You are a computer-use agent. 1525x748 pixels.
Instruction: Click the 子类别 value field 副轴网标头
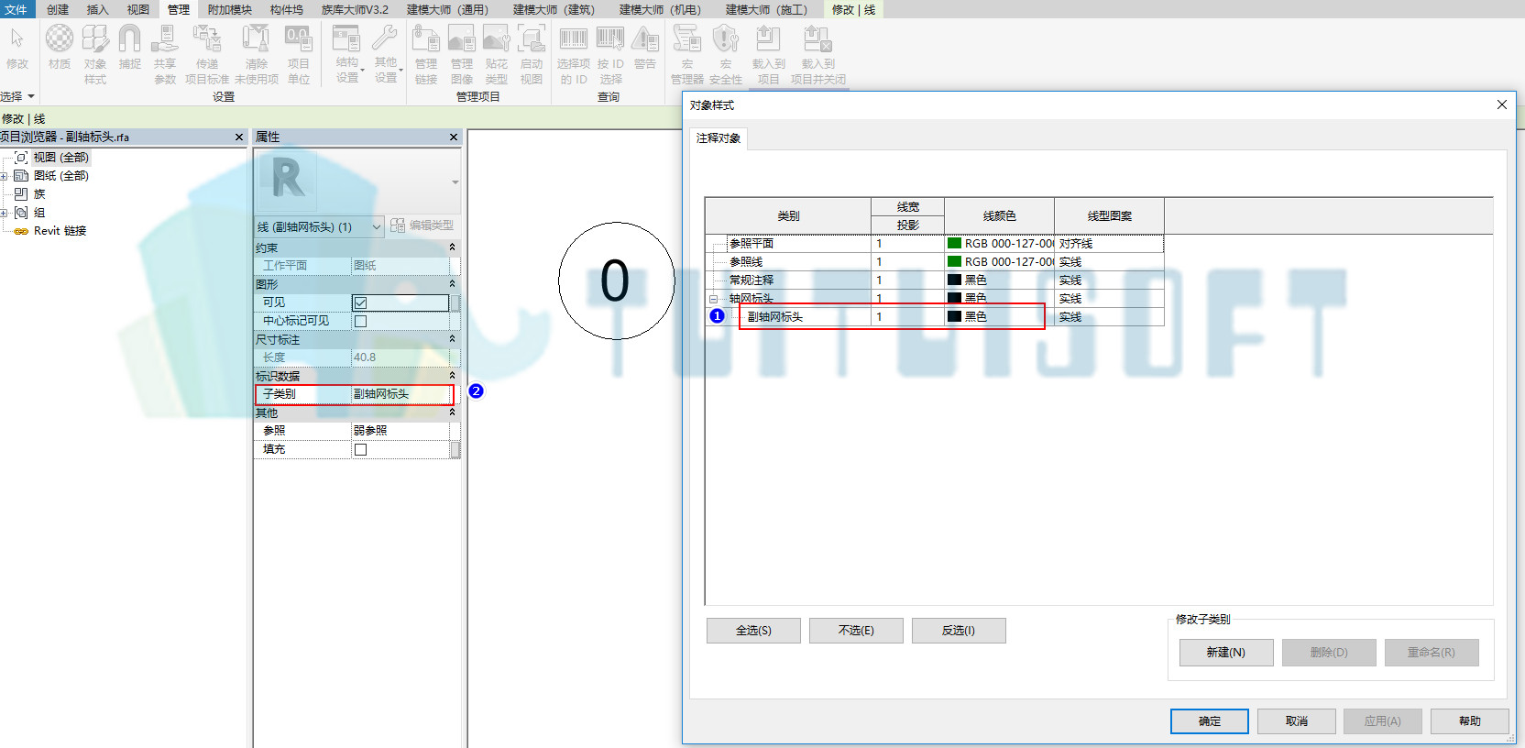click(x=401, y=394)
